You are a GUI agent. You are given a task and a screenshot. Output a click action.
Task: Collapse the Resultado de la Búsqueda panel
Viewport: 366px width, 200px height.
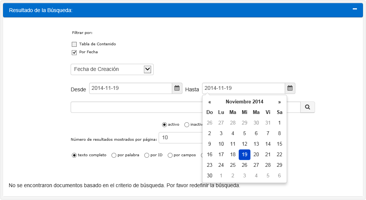[355, 9]
